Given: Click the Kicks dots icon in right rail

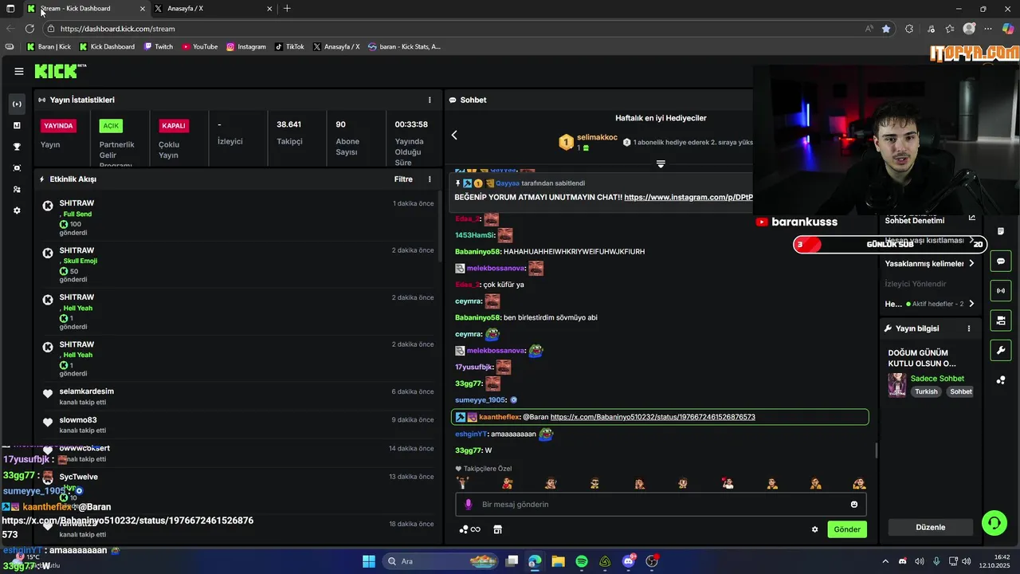Looking at the screenshot, I should 1001,380.
